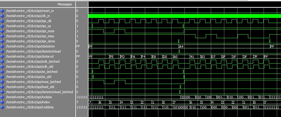The height and width of the screenshot is (117, 281).
Task: Click the signal icon for spi_done
Action: (2, 41)
